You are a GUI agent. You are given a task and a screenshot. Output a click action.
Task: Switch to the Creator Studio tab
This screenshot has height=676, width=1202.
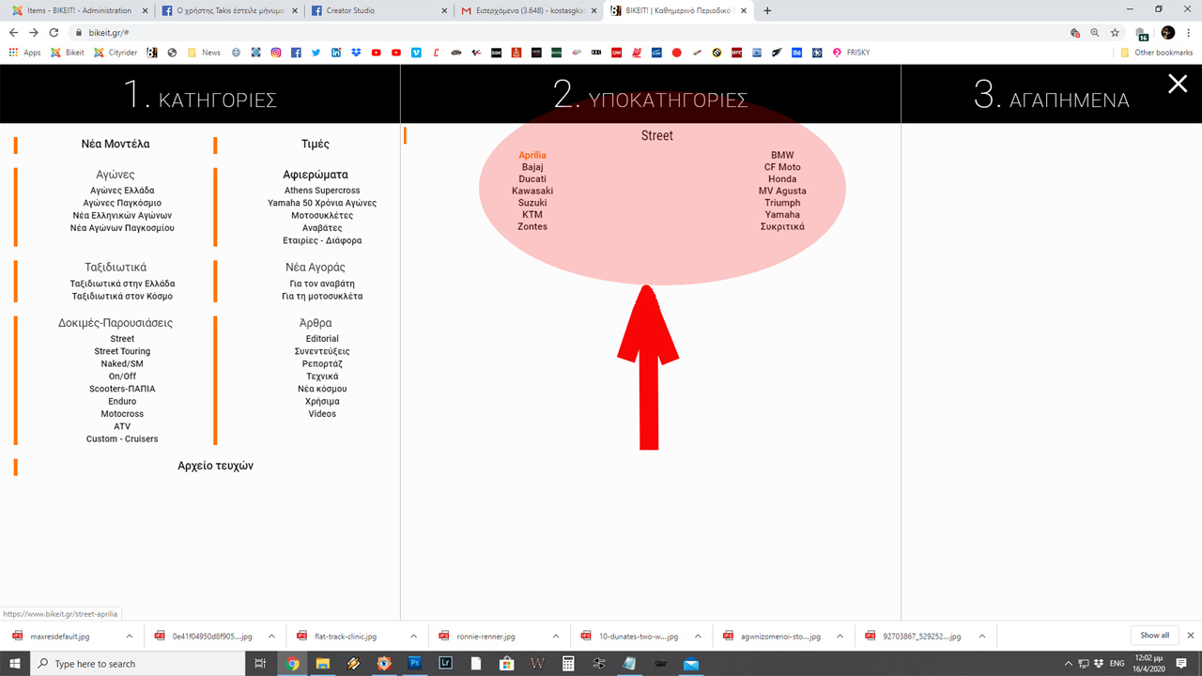pyautogui.click(x=378, y=10)
